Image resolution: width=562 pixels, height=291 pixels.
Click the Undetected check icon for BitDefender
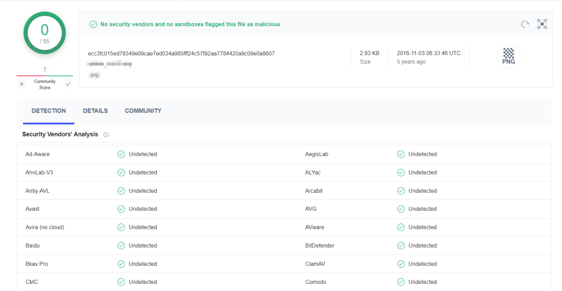pyautogui.click(x=401, y=245)
